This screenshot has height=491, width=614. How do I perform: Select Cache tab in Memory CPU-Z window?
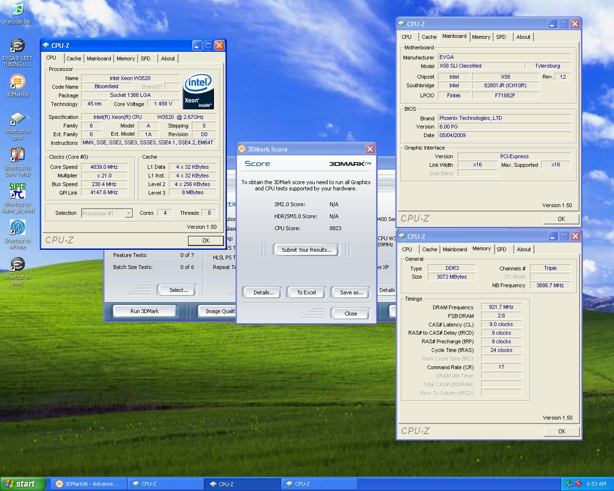coord(430,249)
